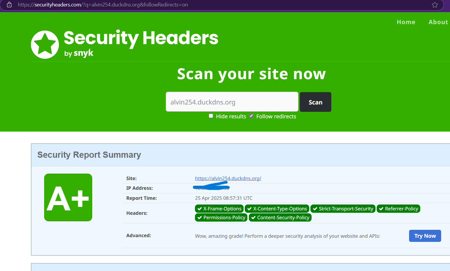Screen dimensions: 450x271
Task: Click the site address input field
Action: 232,102
